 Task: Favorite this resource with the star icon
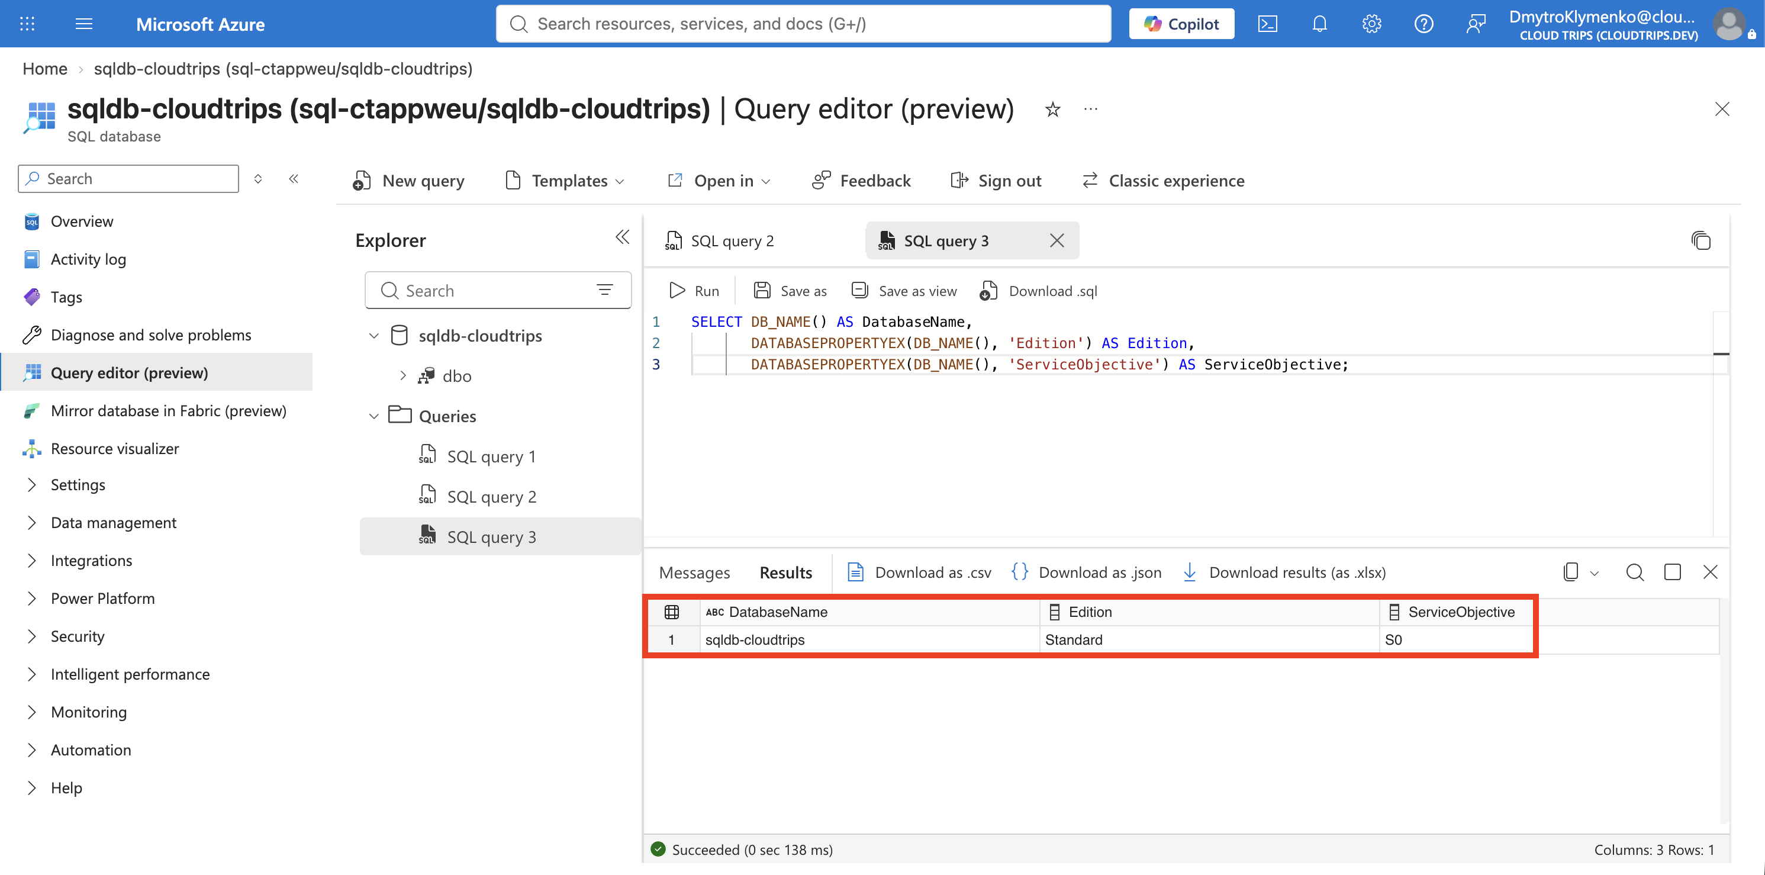(1052, 109)
